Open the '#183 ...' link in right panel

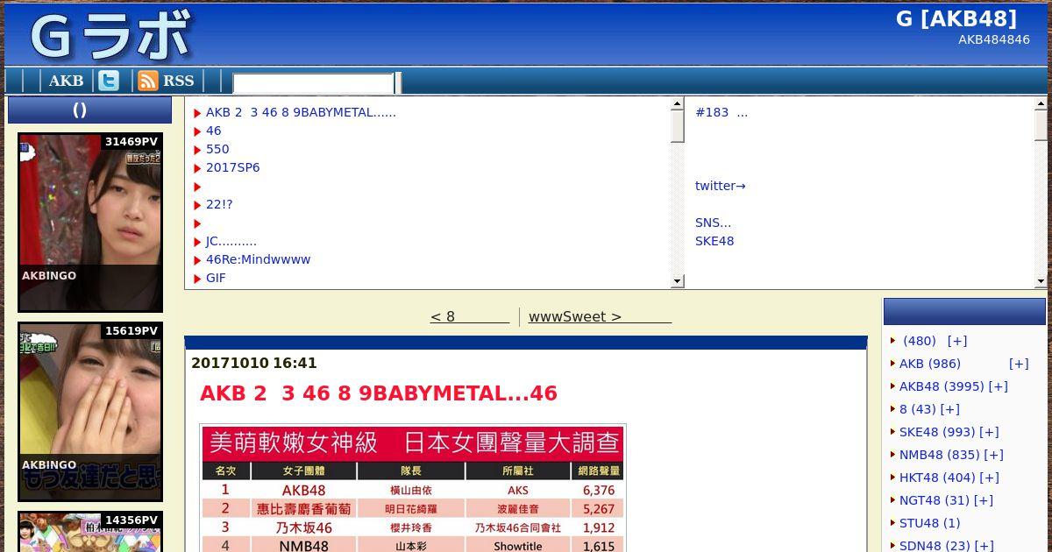(721, 112)
